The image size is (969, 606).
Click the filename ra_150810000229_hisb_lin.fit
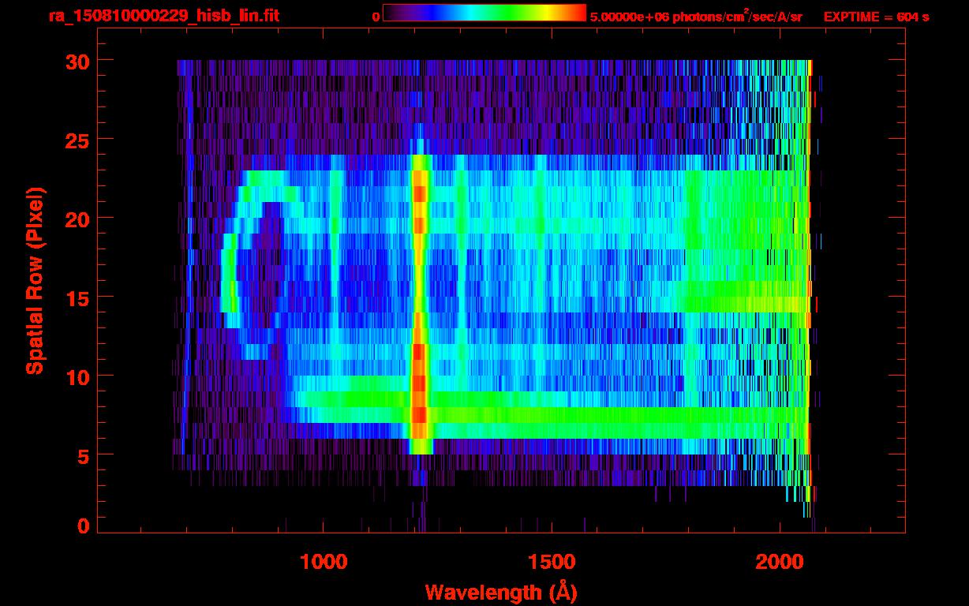[x=163, y=16]
